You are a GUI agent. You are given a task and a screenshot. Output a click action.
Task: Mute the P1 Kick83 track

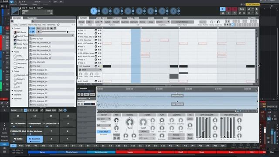tap(99, 81)
